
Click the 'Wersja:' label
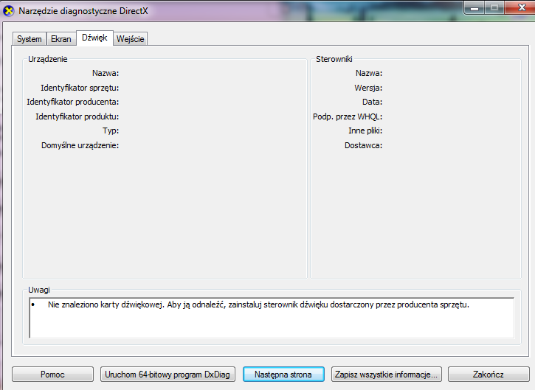pos(368,88)
